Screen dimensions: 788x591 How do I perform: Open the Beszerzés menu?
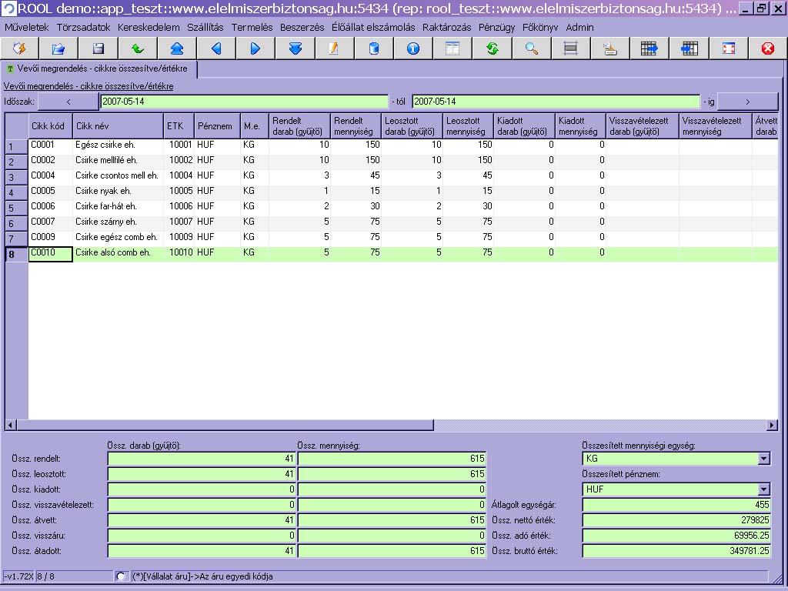pyautogui.click(x=302, y=28)
